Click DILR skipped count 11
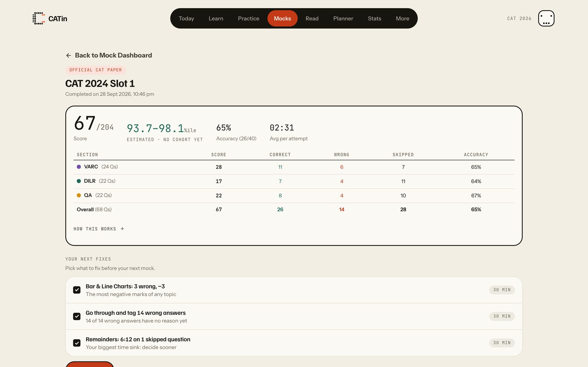 (403, 181)
